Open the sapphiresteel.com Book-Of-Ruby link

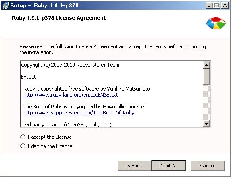click(x=79, y=113)
